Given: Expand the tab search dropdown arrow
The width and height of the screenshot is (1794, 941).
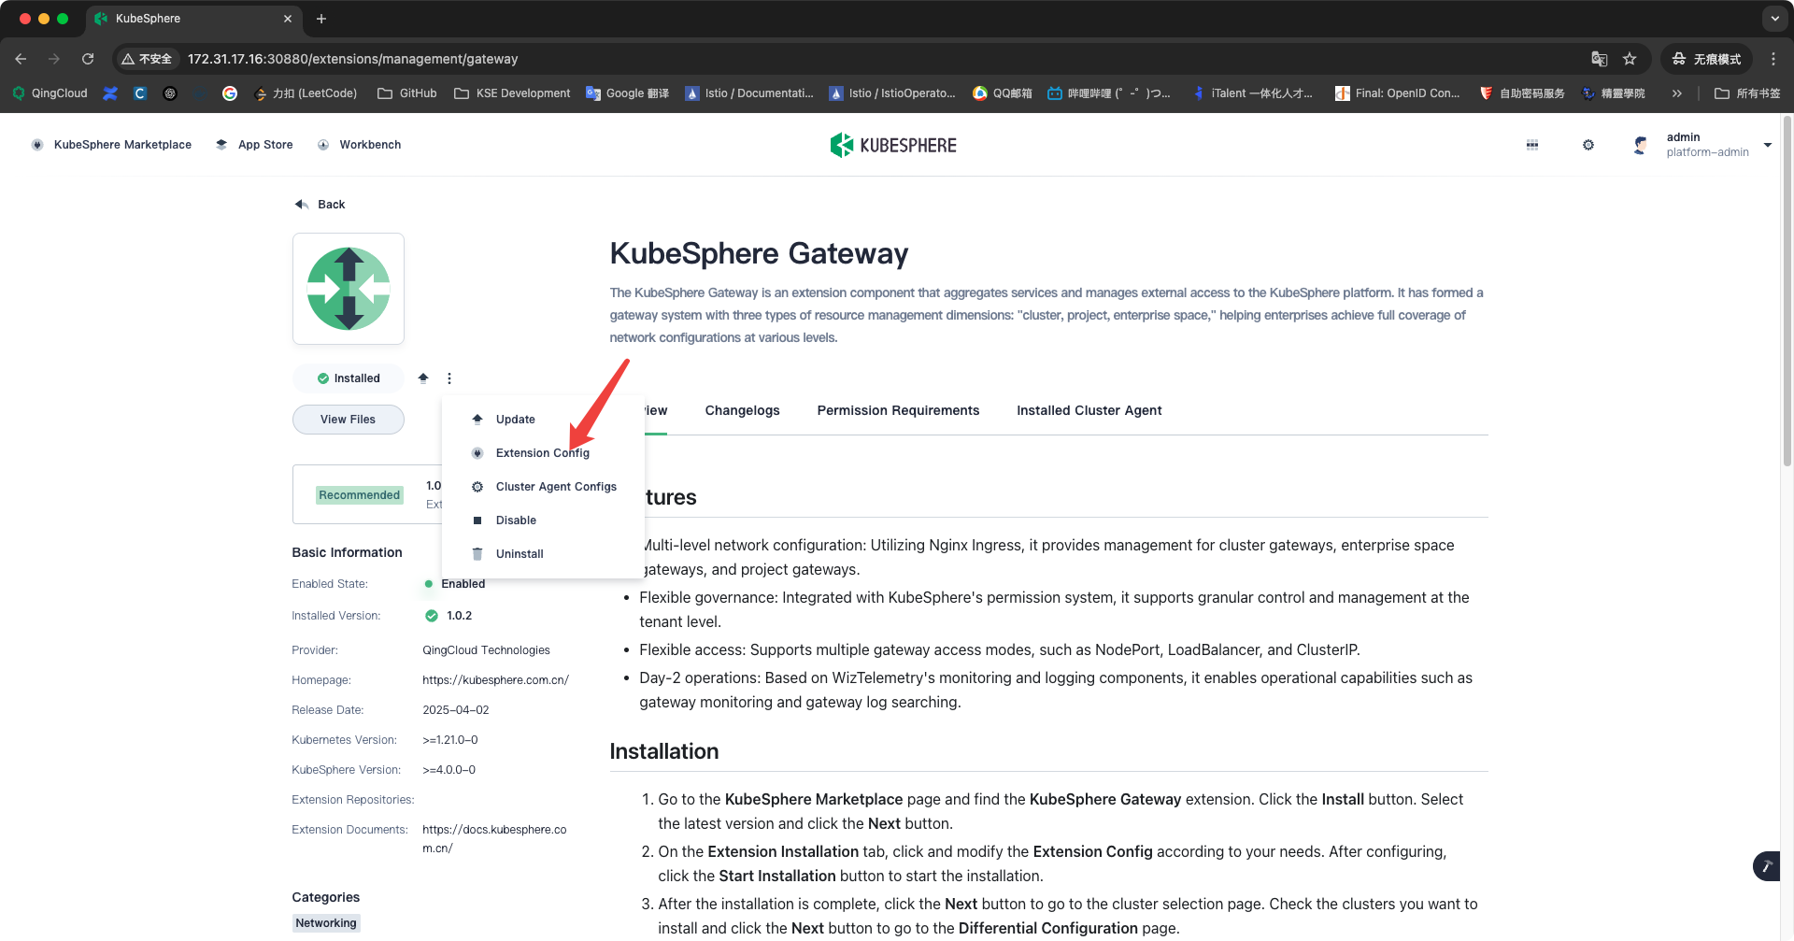Looking at the screenshot, I should coord(1774,19).
